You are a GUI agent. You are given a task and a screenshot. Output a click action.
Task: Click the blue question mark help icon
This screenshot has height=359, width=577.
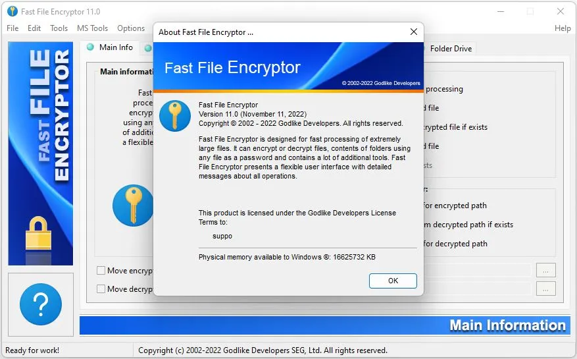point(41,304)
